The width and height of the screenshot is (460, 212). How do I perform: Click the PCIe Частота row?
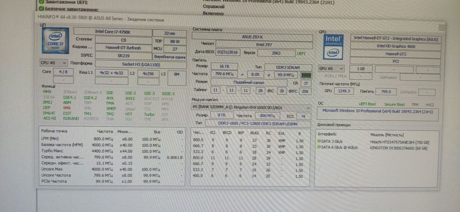112,182
